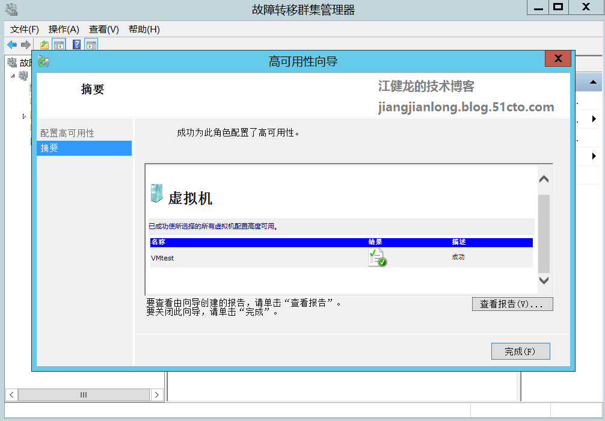
Task: Open the 文件(F) menu
Action: (x=24, y=29)
